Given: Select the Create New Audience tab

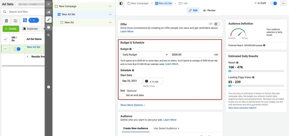Looking at the screenshot, I should [135, 128].
